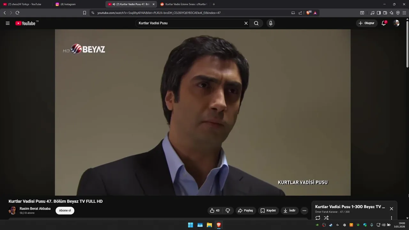The width and height of the screenshot is (409, 230).
Task: Toggle playlist shuffle
Action: tap(326, 218)
